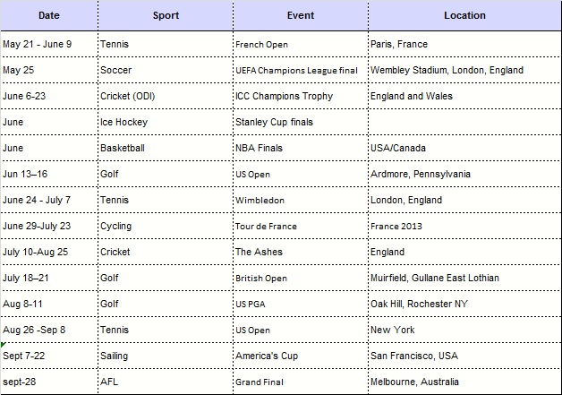Select the Muirfield, Gullane East Lothian cell
Viewport: 562px width, 395px height.
point(464,278)
